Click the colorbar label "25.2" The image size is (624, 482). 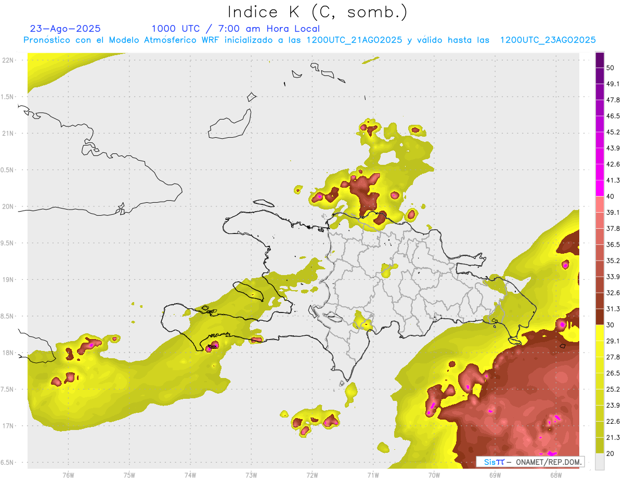click(x=613, y=389)
